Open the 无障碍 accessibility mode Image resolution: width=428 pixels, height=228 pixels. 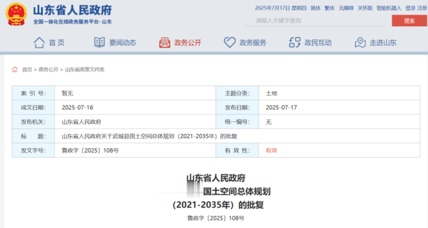point(346,8)
